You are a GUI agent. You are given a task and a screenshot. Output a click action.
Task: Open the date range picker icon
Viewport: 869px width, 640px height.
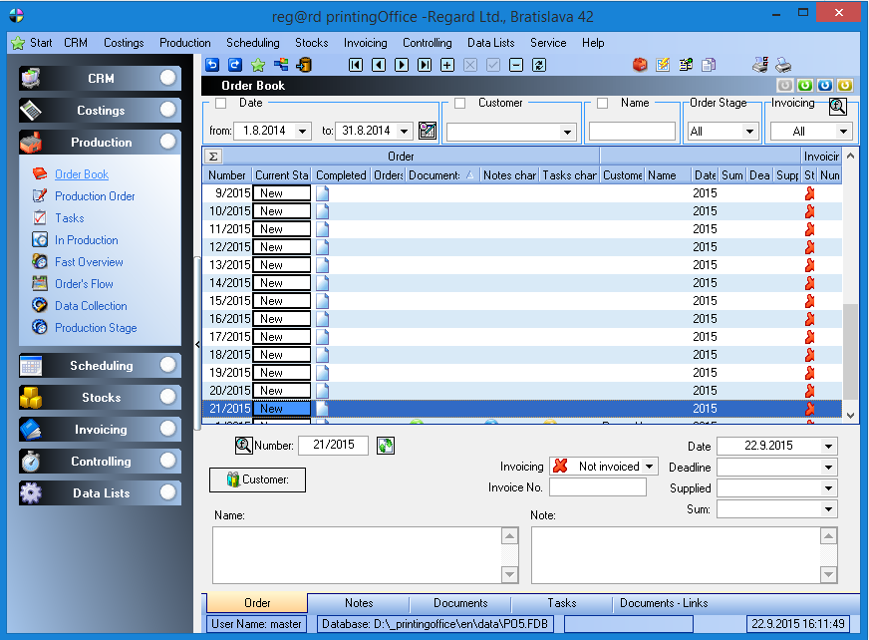tap(428, 131)
